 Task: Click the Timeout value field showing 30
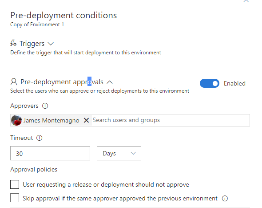click(x=50, y=153)
